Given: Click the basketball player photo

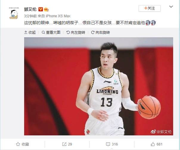Looking at the screenshot, I should 99,86.
